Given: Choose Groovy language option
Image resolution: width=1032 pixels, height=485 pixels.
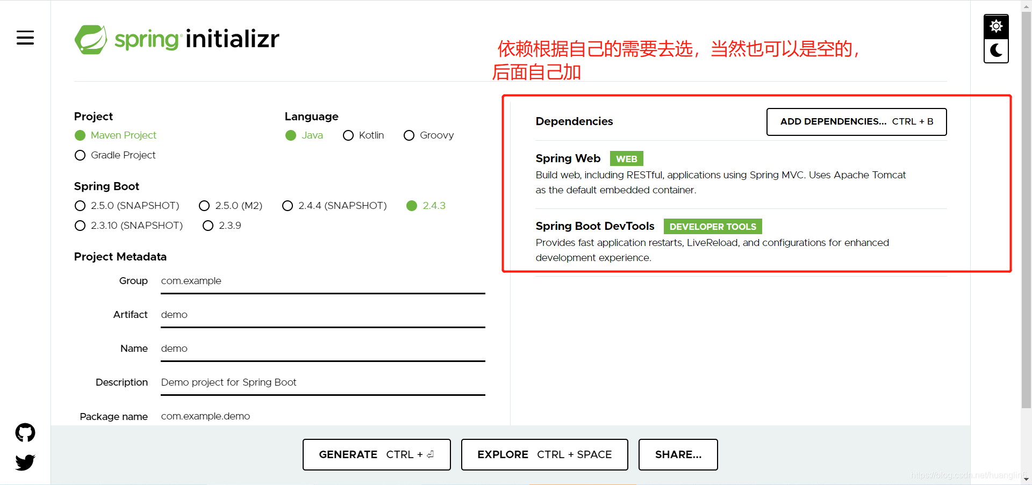Looking at the screenshot, I should (429, 135).
